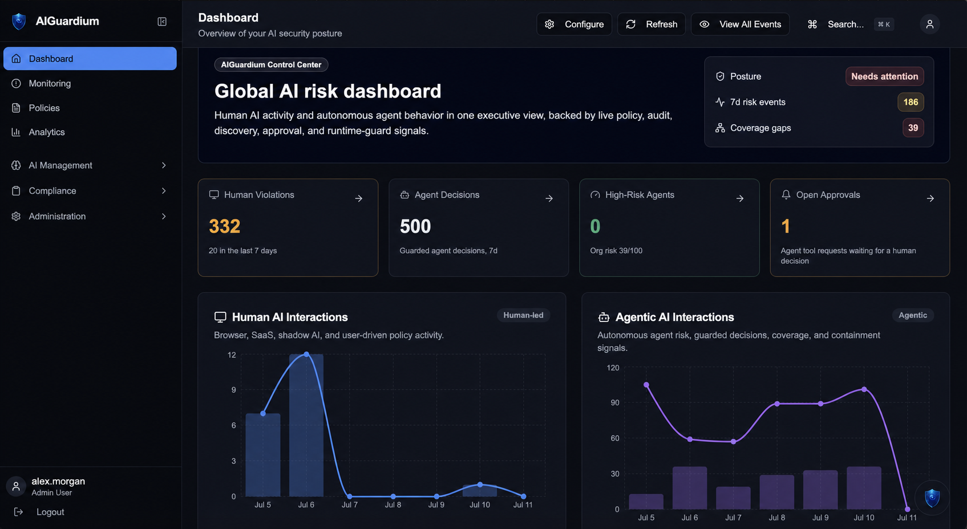Click the Jul 6 bar in Human chart
Viewport: 967px width, 529px height.
[x=306, y=425]
